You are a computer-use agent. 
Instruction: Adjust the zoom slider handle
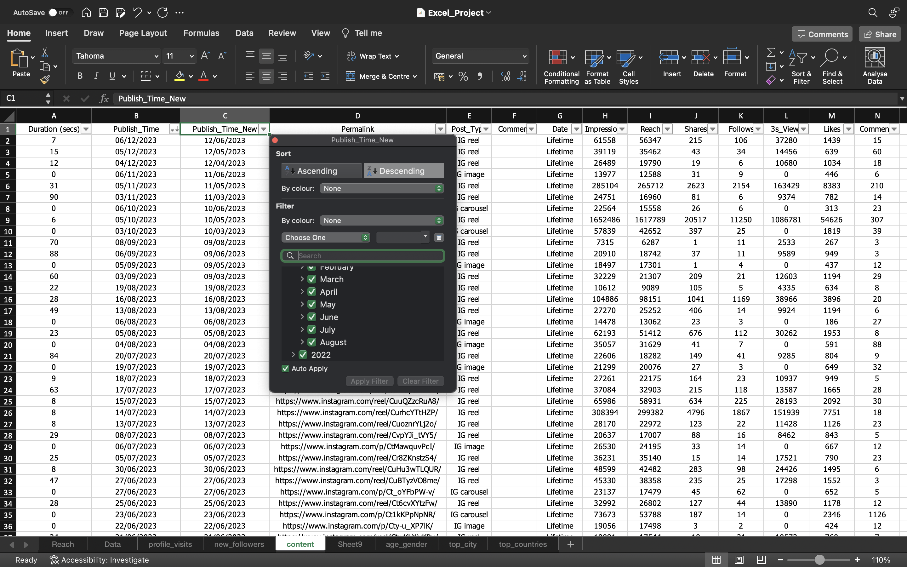coord(820,560)
